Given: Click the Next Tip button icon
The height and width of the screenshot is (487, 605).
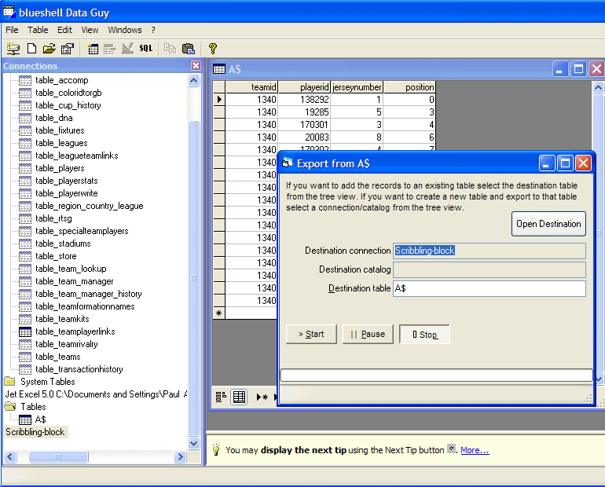Looking at the screenshot, I should 451,449.
